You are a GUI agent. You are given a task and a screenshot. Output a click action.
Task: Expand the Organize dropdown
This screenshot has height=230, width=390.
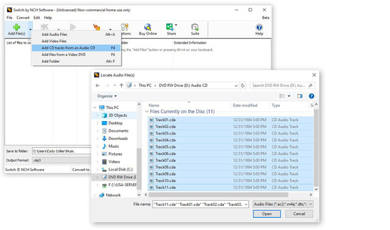click(x=107, y=96)
